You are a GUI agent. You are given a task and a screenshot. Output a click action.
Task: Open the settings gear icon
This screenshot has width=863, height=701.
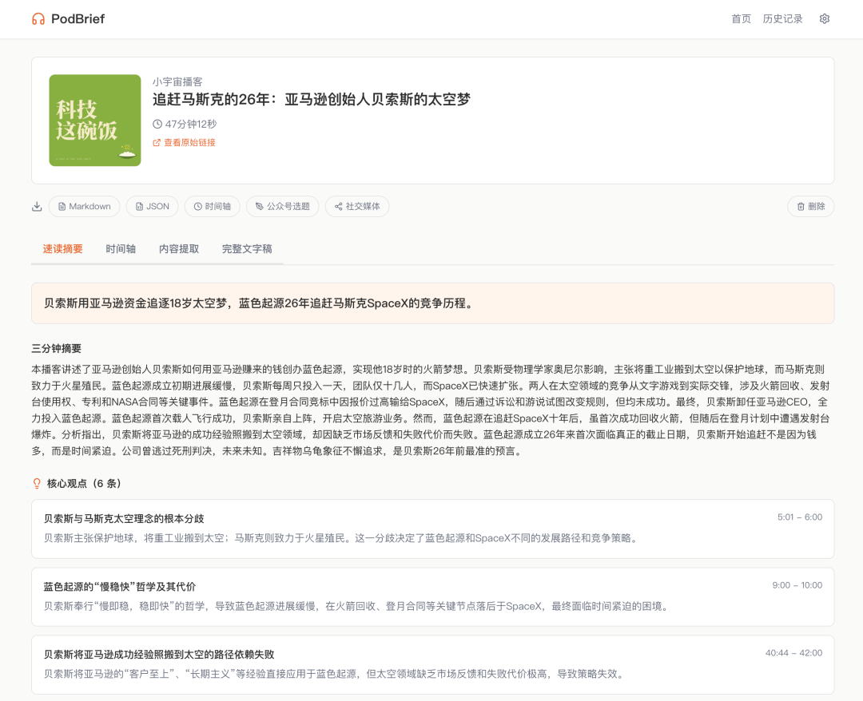(824, 18)
